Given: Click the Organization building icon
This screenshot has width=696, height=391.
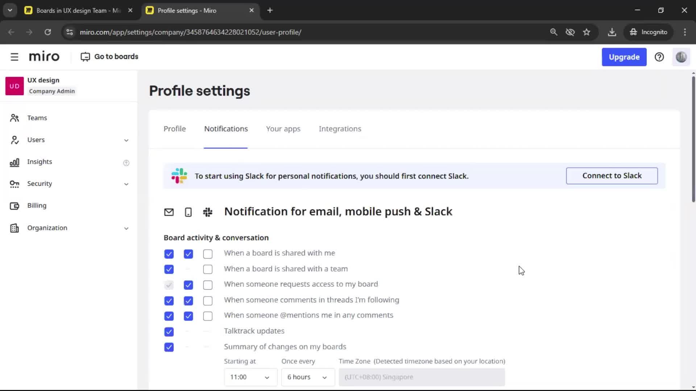Looking at the screenshot, I should (14, 228).
